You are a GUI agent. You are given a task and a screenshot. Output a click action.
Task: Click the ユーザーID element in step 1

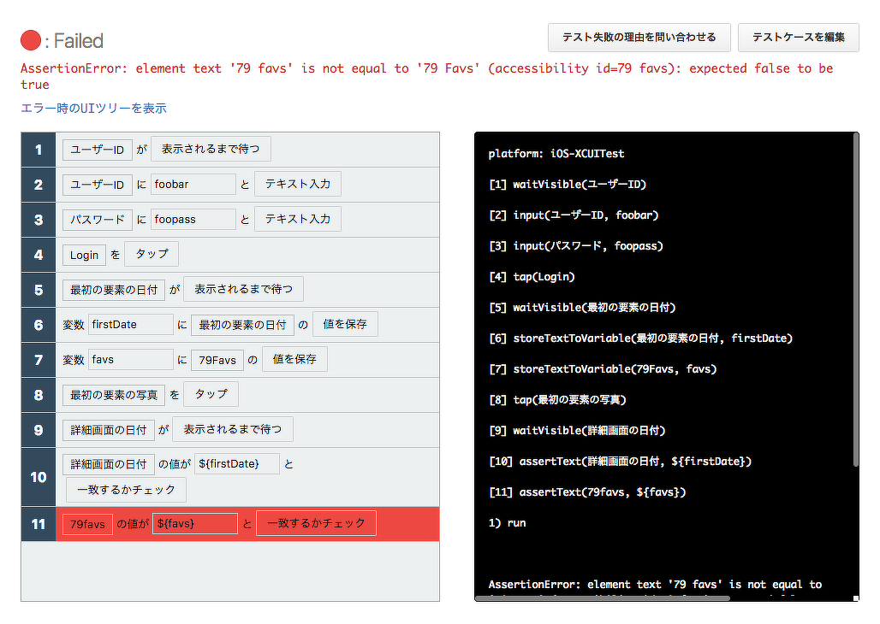97,150
